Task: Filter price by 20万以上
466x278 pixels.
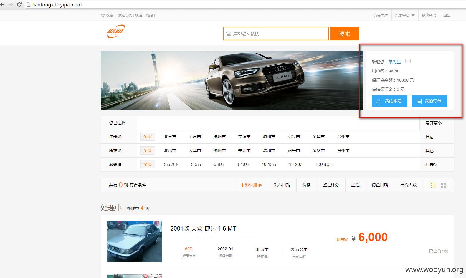Action: pyautogui.click(x=325, y=164)
